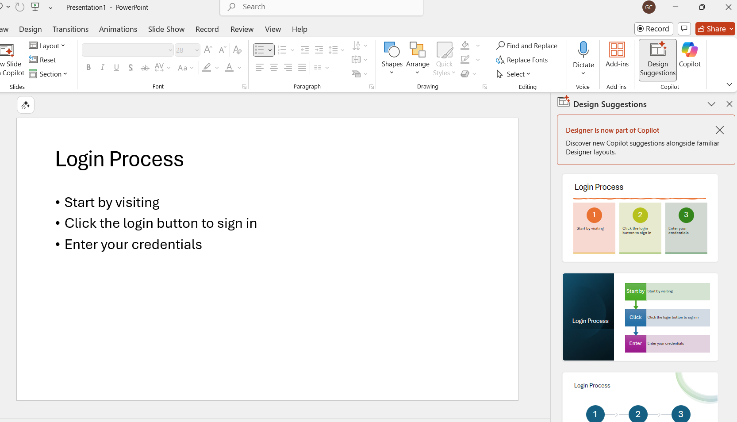Screen dimensions: 737x422
Task: Open the Design tab
Action: tap(31, 29)
